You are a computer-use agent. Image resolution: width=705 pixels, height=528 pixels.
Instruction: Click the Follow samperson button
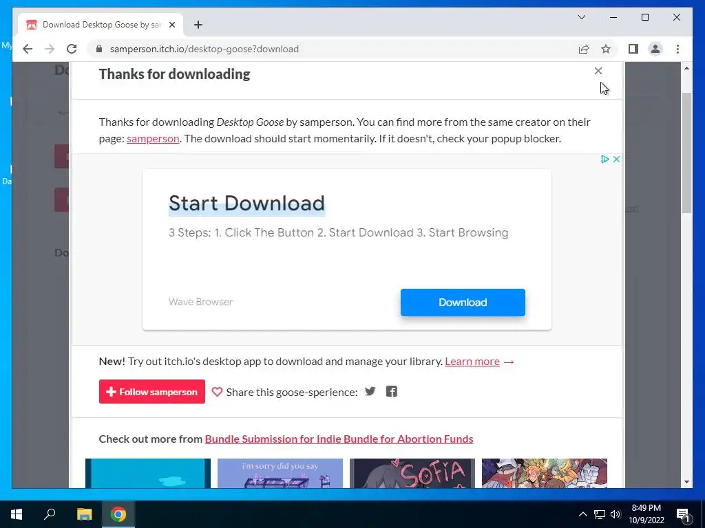(x=152, y=391)
